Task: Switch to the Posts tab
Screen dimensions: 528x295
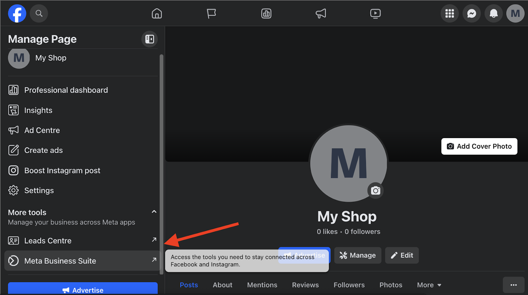Action: coord(189,285)
